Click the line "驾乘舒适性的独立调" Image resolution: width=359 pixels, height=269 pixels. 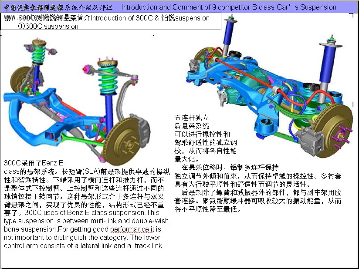pos(206,142)
